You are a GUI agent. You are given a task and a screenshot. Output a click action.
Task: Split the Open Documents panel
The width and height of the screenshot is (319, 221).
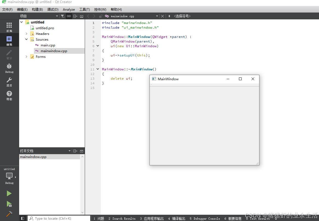coord(75,151)
